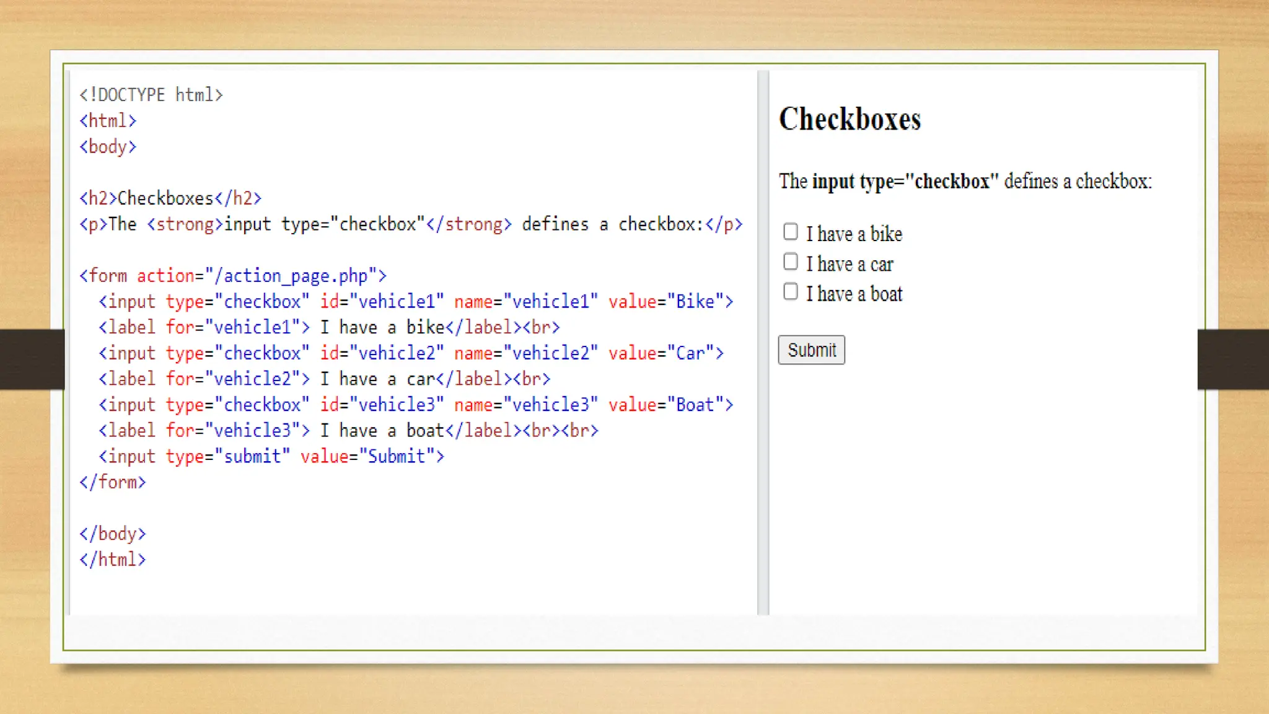This screenshot has width=1269, height=714.
Task: Click the vertical divider between code and preview
Action: (763, 342)
